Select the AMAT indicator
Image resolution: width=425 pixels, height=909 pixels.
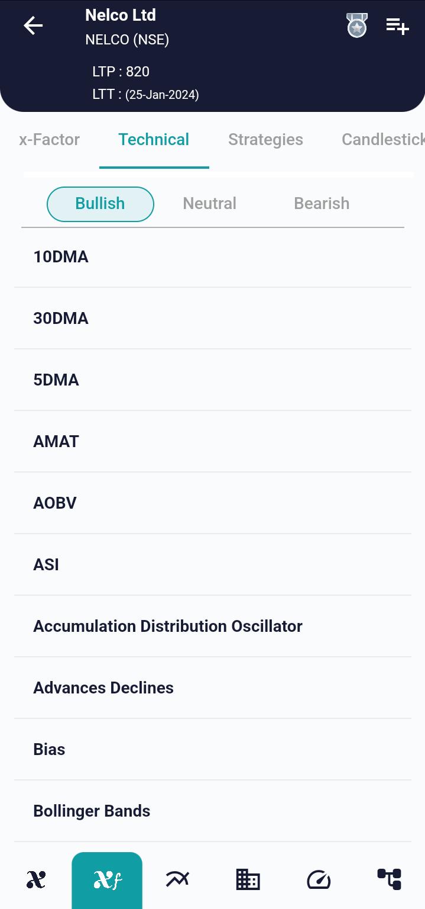213,441
